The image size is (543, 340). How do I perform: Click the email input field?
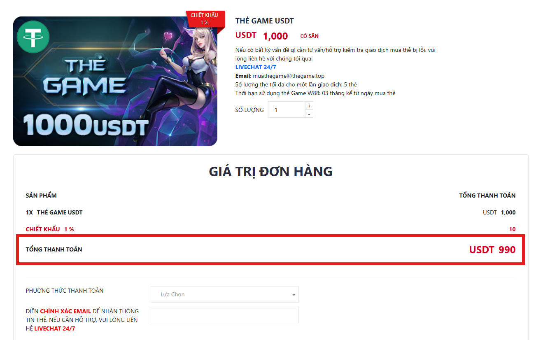(x=225, y=315)
